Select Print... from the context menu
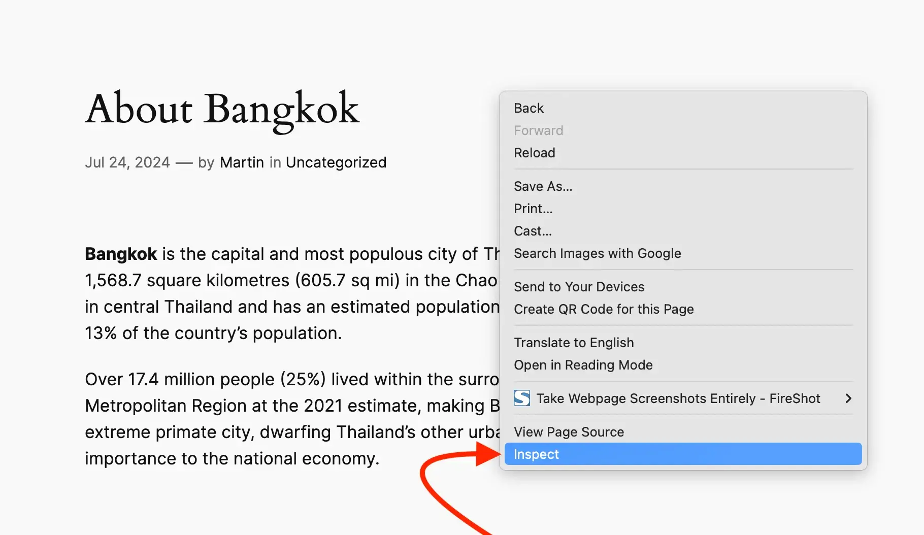This screenshot has height=535, width=924. pos(683,209)
